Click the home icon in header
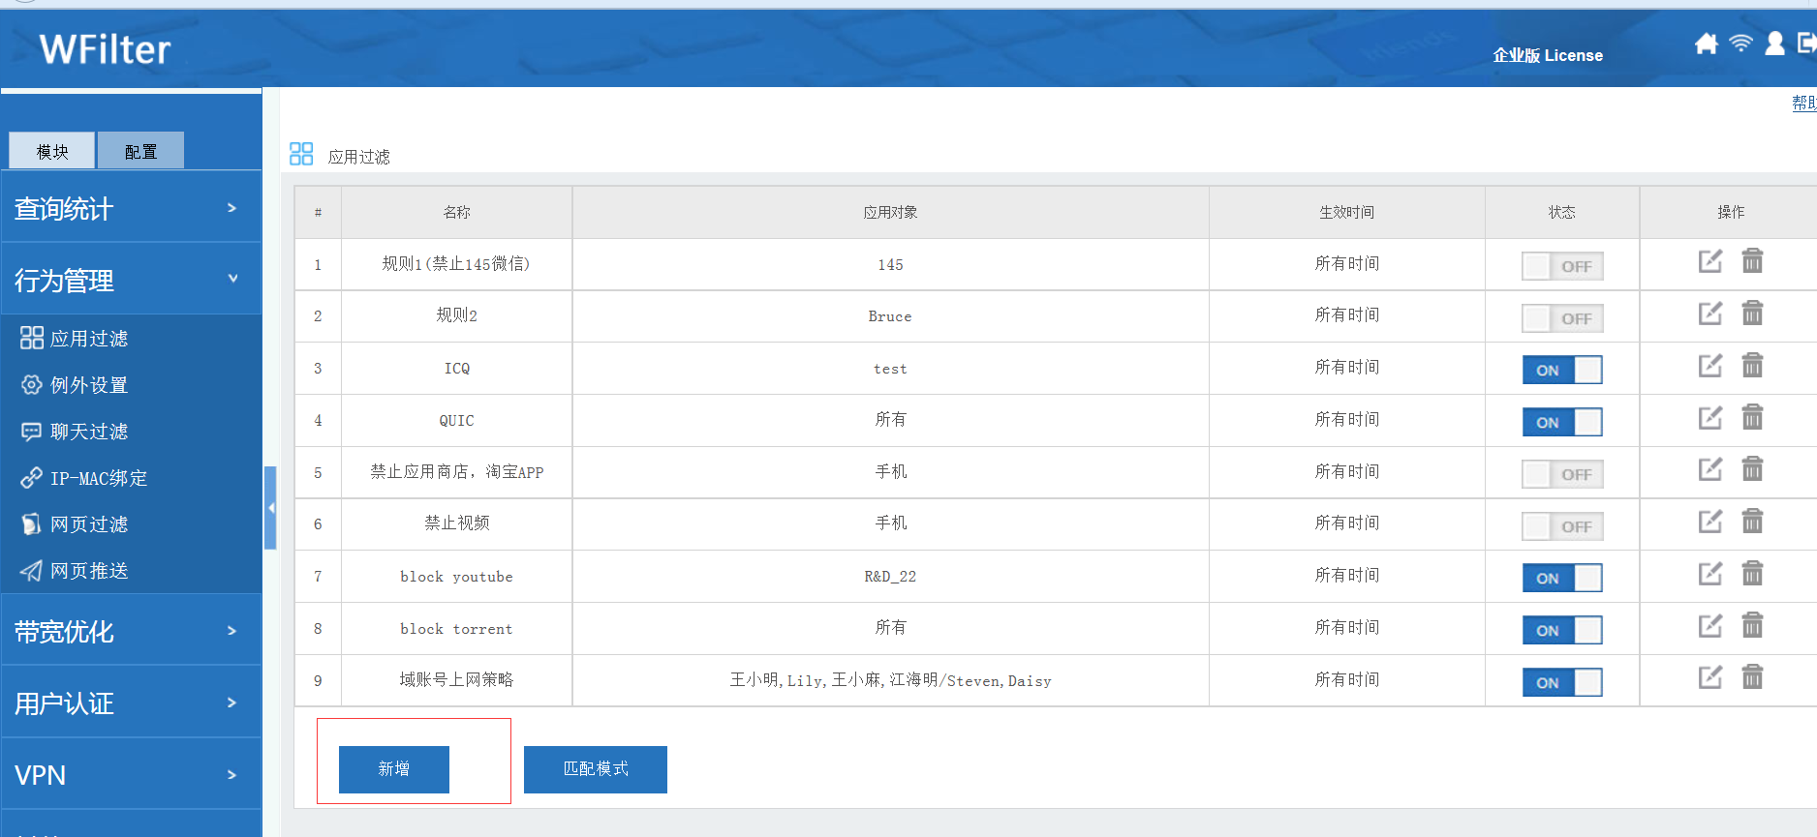This screenshot has width=1817, height=837. click(x=1706, y=44)
